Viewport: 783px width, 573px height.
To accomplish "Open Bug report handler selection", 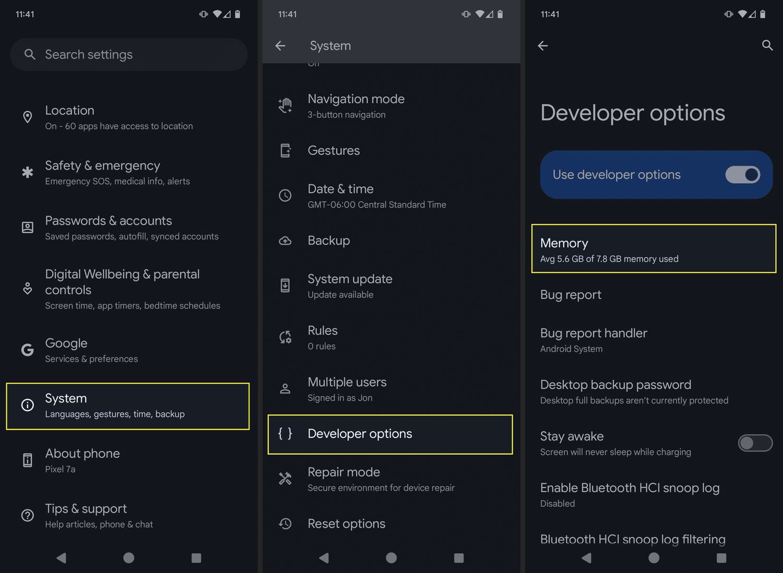I will [654, 340].
